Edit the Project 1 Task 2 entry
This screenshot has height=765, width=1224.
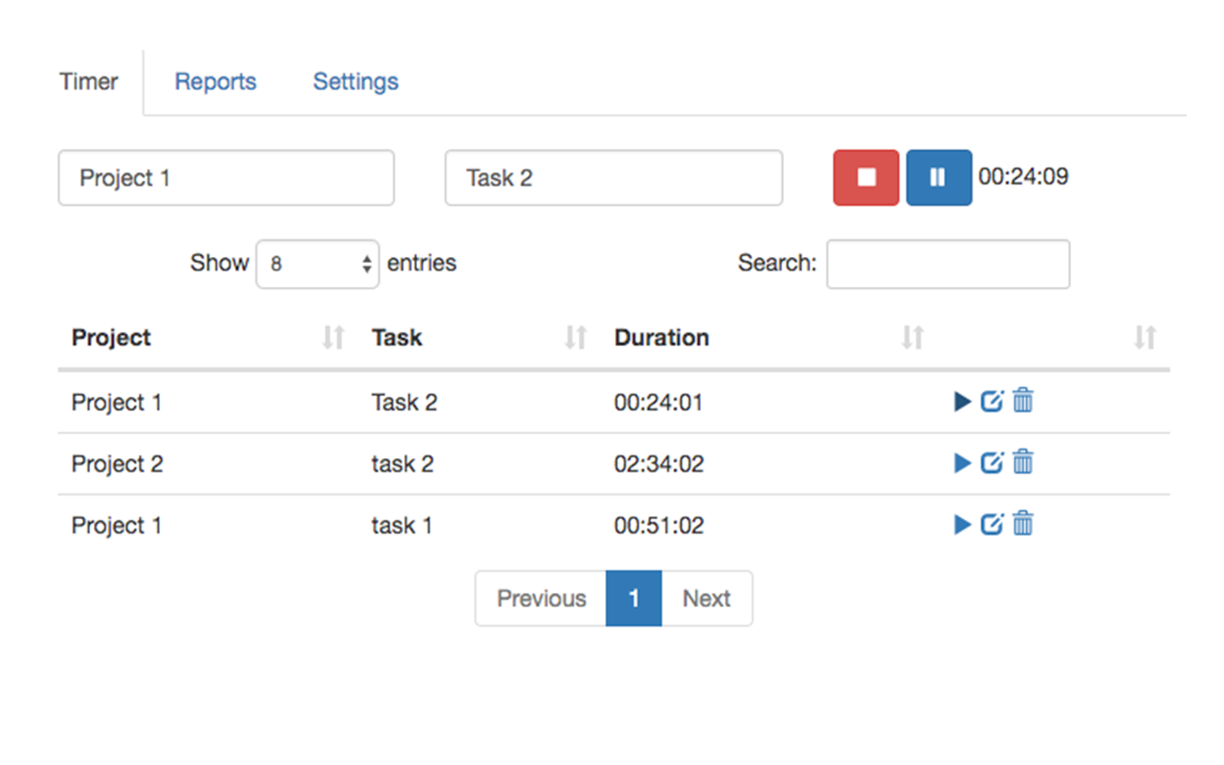click(993, 402)
